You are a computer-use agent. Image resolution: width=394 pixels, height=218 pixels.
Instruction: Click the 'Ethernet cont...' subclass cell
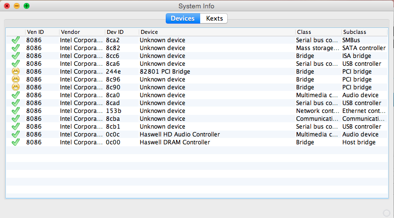coord(364,111)
